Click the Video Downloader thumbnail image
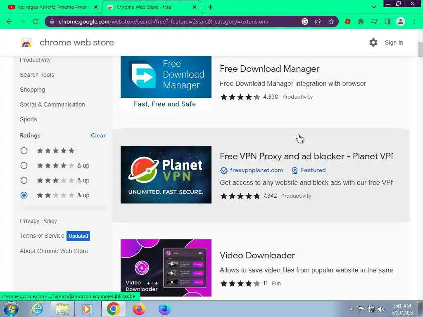Image resolution: width=423 pixels, height=317 pixels. pos(166,267)
